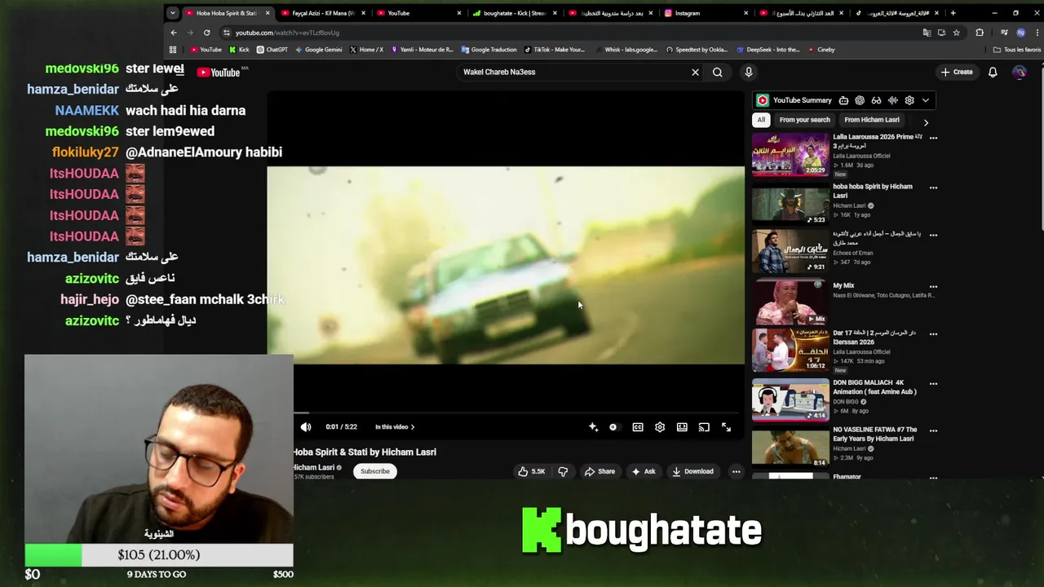
Task: Open YouTube Summary settings gear
Action: pos(909,100)
